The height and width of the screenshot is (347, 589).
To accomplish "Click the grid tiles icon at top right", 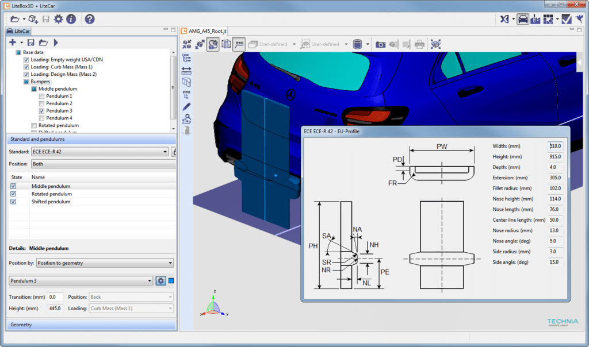I will (548, 19).
